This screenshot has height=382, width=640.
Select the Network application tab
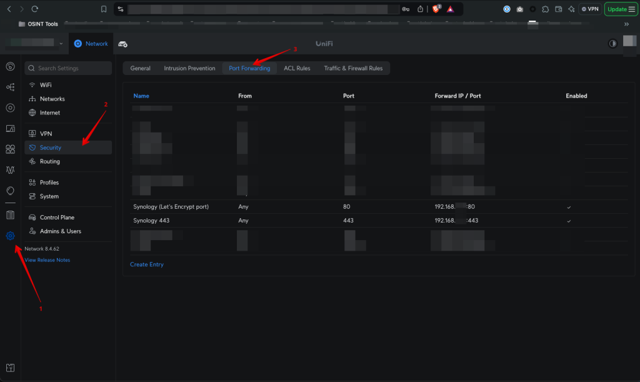click(x=91, y=44)
